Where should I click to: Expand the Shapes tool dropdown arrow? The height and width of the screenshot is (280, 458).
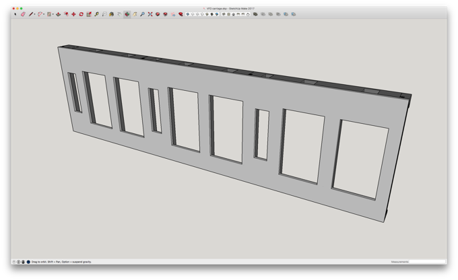[x=53, y=14]
